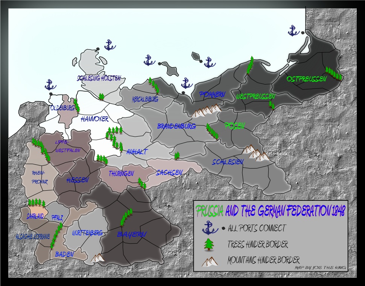The width and height of the screenshot is (365, 286).
Task: Expand the Hannover territory label
Action: coord(94,119)
